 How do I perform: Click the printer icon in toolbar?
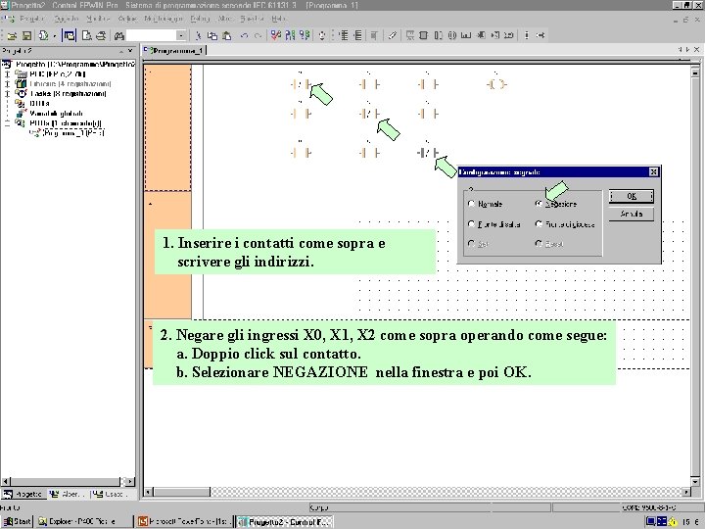pyautogui.click(x=101, y=35)
